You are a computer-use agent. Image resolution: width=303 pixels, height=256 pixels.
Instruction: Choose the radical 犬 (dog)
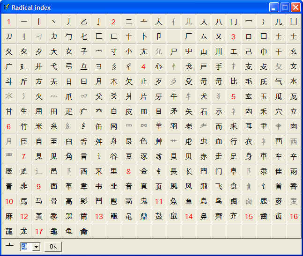(x=204, y=96)
